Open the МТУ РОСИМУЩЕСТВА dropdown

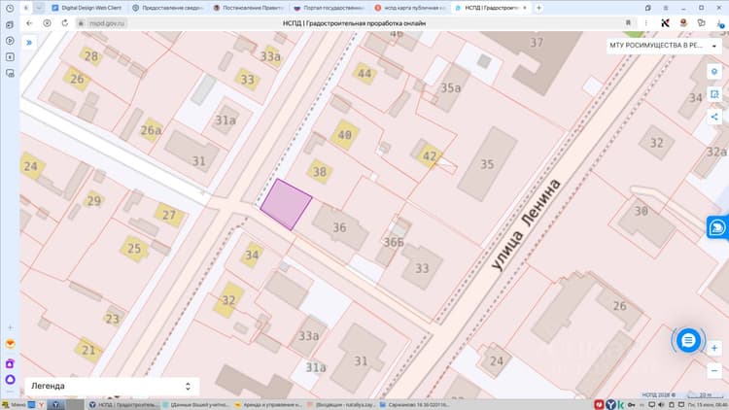click(664, 46)
